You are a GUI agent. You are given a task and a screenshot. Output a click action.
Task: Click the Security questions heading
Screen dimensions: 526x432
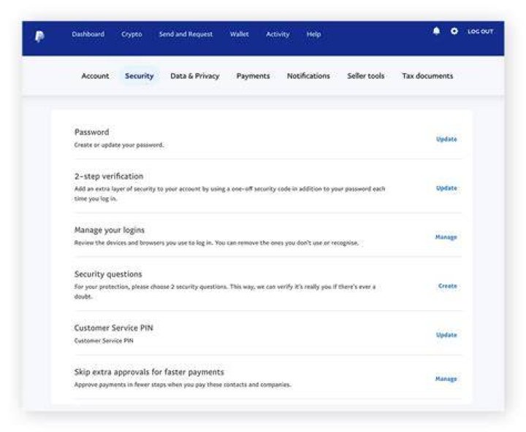tap(108, 274)
